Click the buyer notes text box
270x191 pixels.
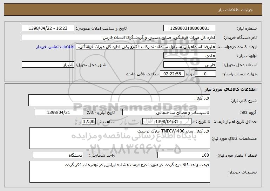coord(120,172)
